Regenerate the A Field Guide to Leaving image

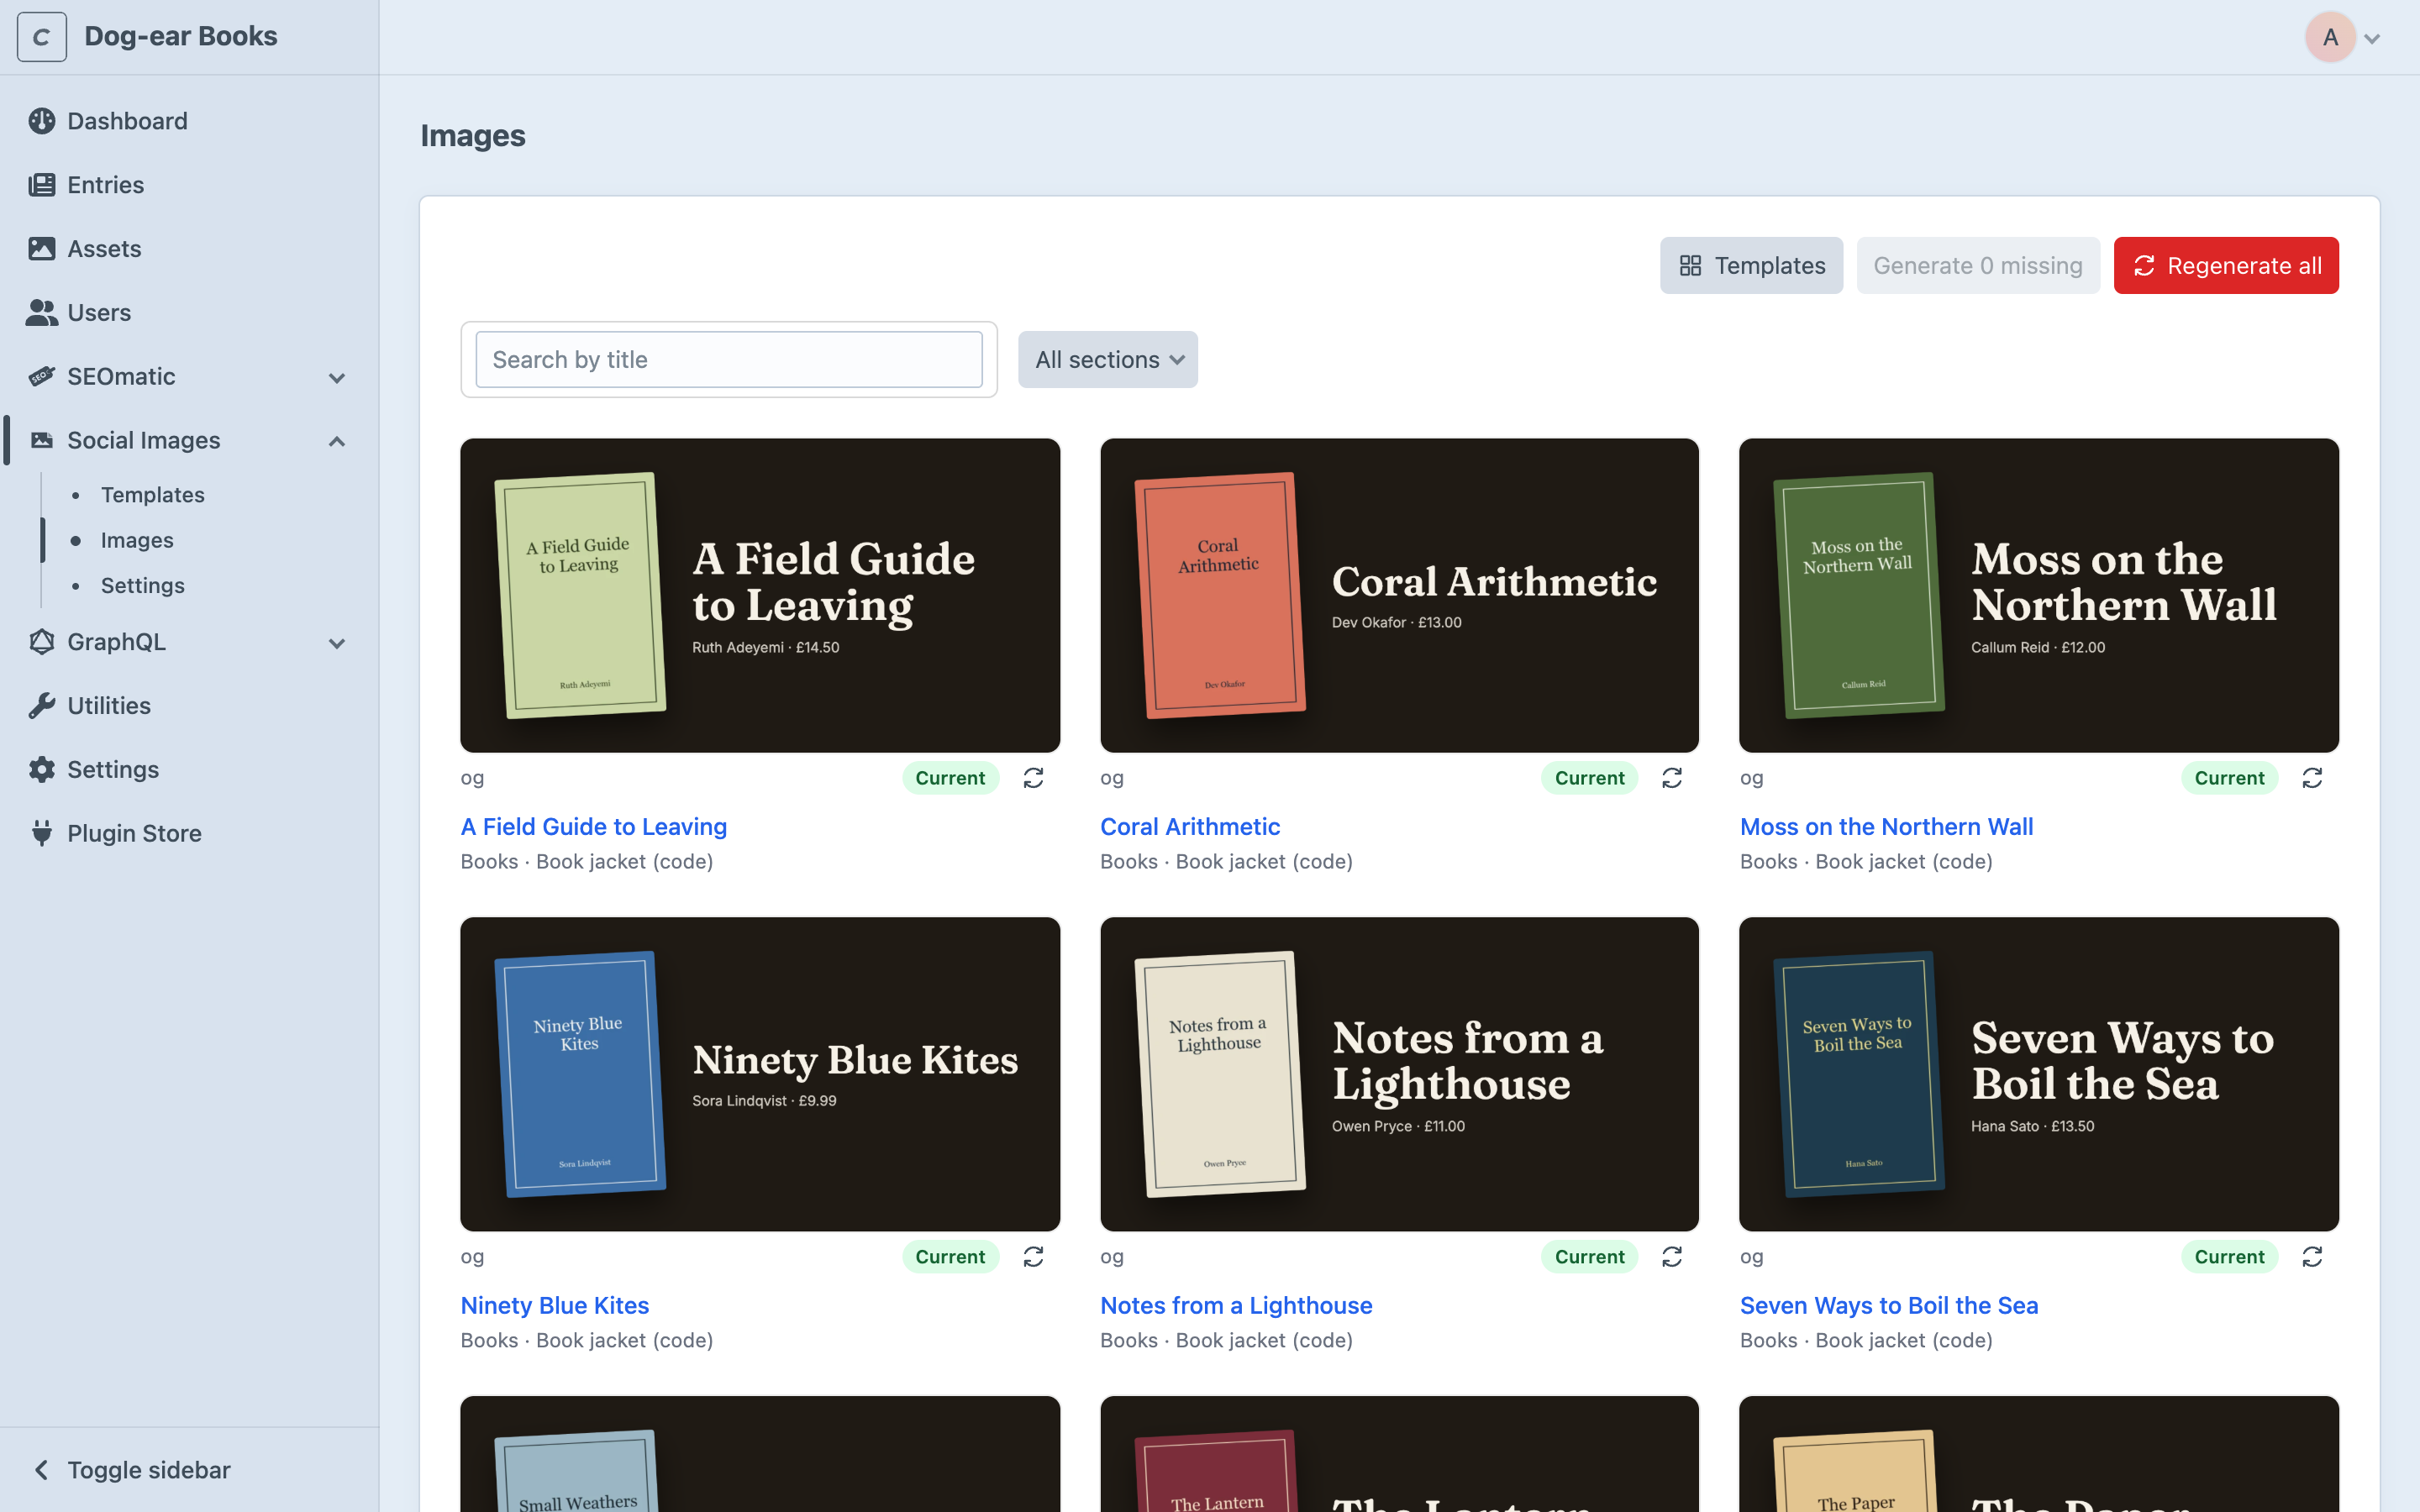click(x=1033, y=778)
